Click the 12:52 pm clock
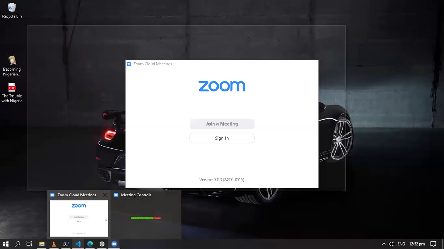 click(x=417, y=244)
